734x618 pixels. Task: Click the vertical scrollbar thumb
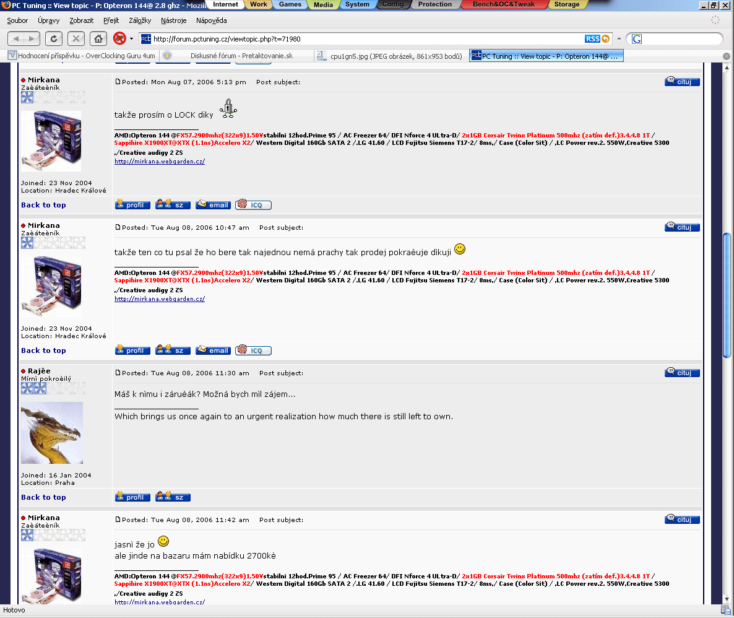pos(727,294)
